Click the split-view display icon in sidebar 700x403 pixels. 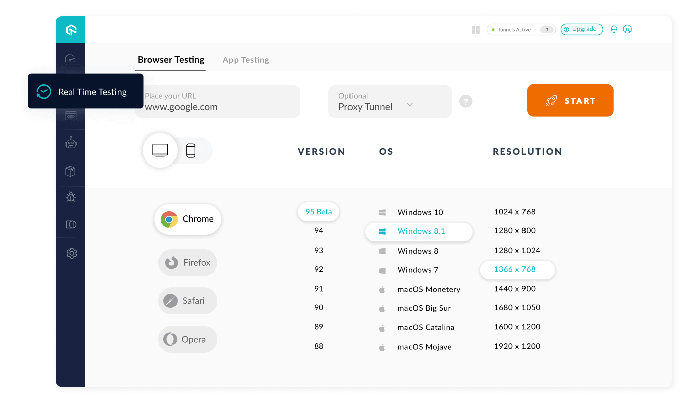click(x=71, y=224)
